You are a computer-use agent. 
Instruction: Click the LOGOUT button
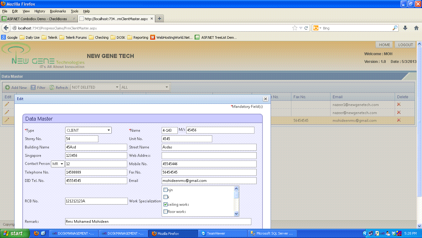tap(406, 45)
